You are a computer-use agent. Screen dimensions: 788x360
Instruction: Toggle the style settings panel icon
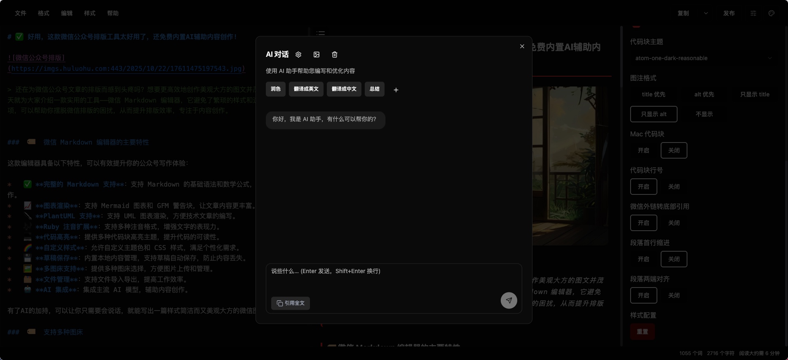click(753, 13)
